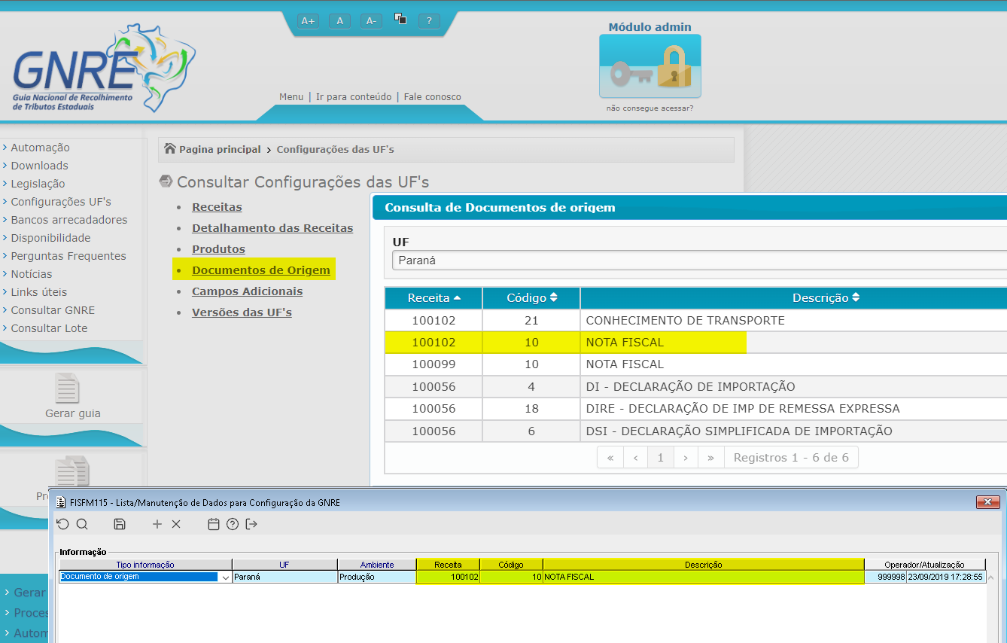Screen dimensions: 1007x643
Task: Open the Receitas link
Action: (217, 206)
